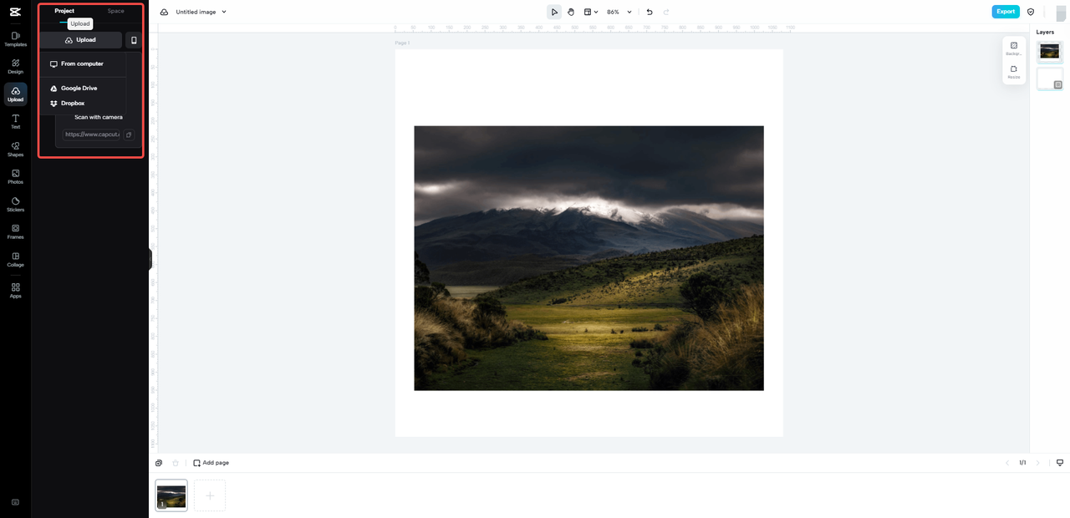Copy the capcut URL link
Viewport: 1070px width, 518px height.
(129, 135)
